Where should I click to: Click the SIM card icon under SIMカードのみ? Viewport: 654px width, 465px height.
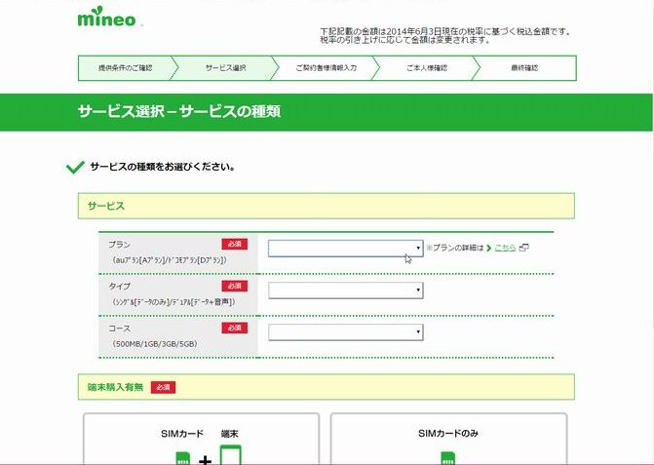(x=448, y=458)
